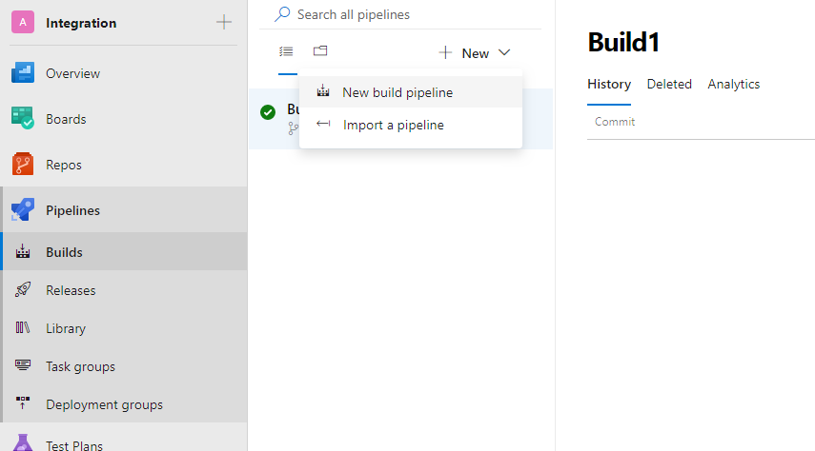The height and width of the screenshot is (451, 815).
Task: Click the Test Plans flask icon
Action: 23,443
